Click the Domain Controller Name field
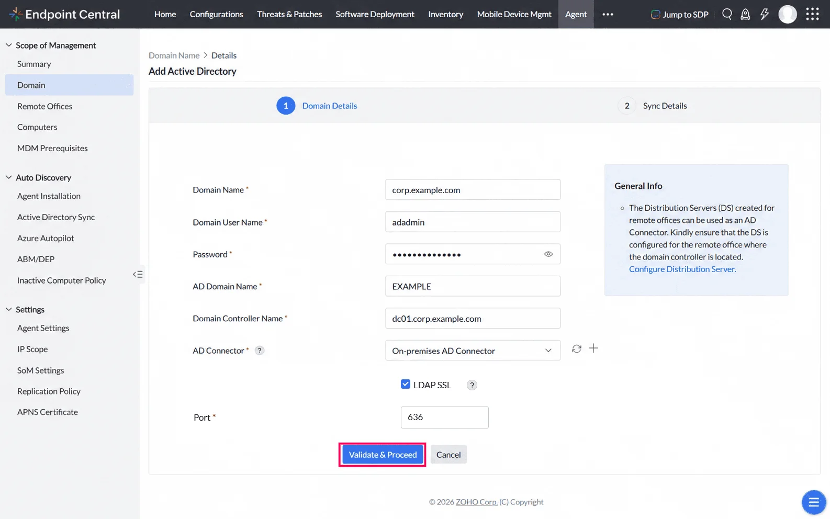 point(473,318)
